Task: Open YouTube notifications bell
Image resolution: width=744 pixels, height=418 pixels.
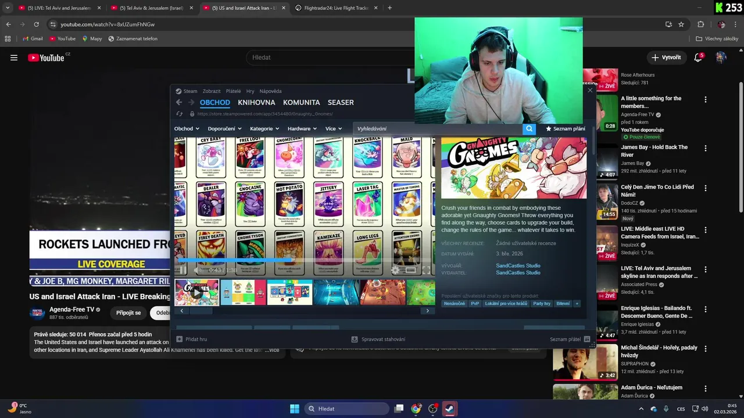Action: (698, 57)
